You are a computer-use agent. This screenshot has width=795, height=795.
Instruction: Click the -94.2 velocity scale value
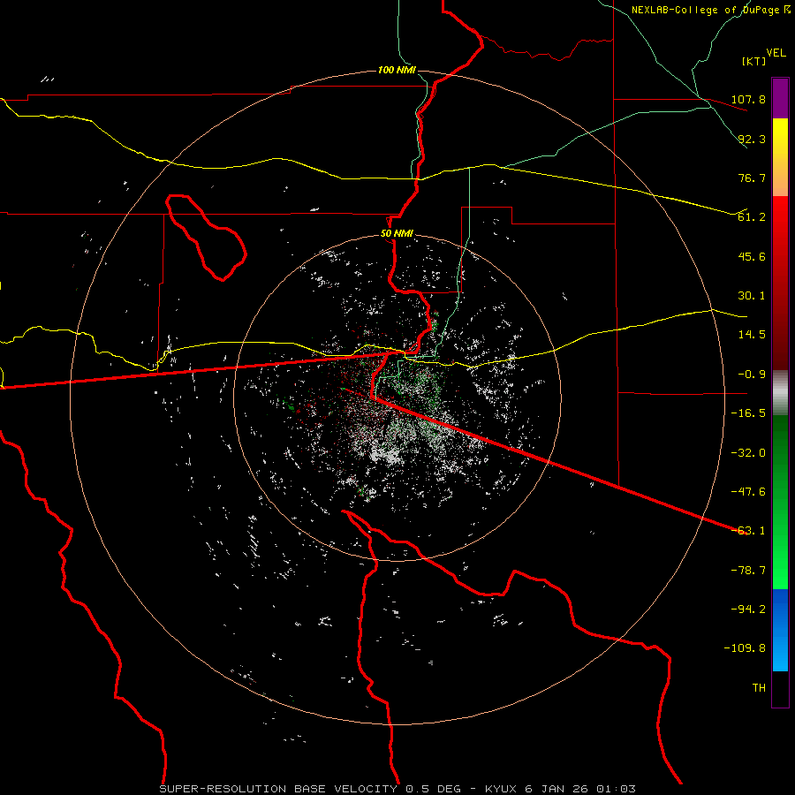(748, 609)
